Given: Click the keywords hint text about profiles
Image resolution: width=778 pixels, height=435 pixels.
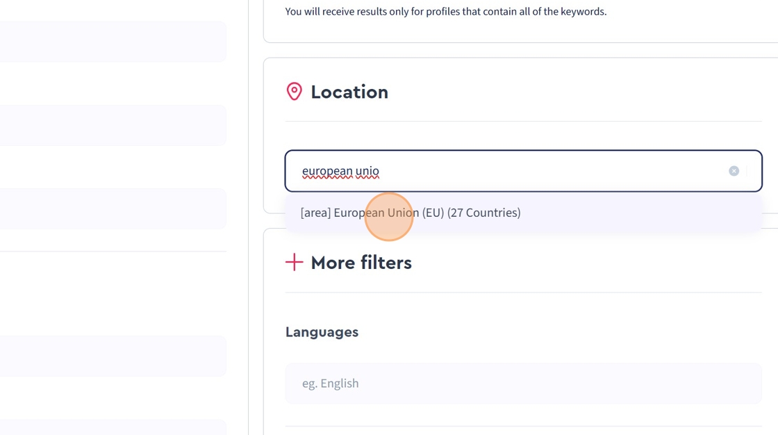Looking at the screenshot, I should click(445, 11).
